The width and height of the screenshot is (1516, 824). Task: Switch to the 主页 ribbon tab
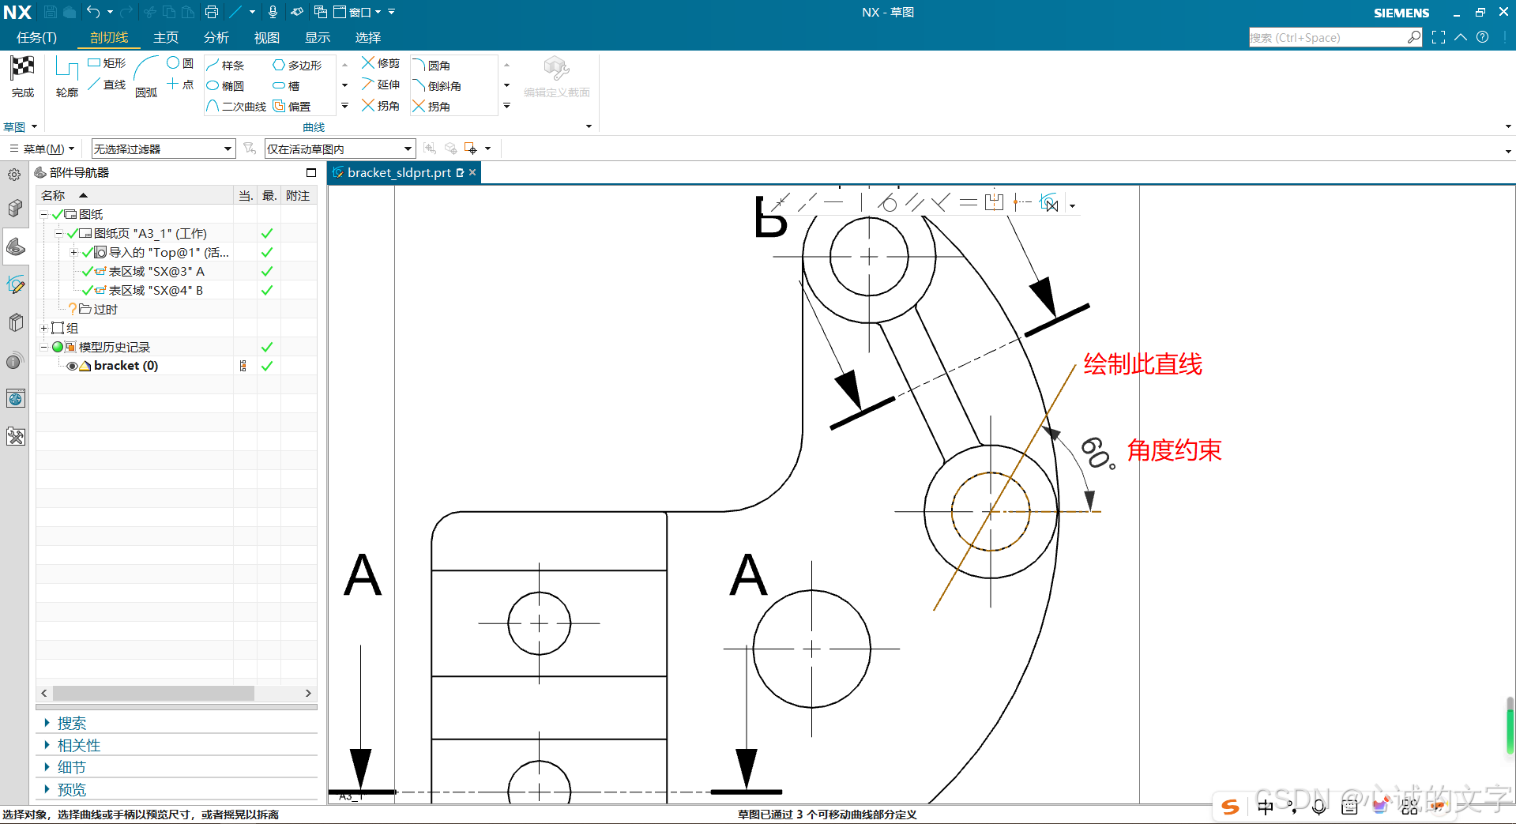click(166, 37)
